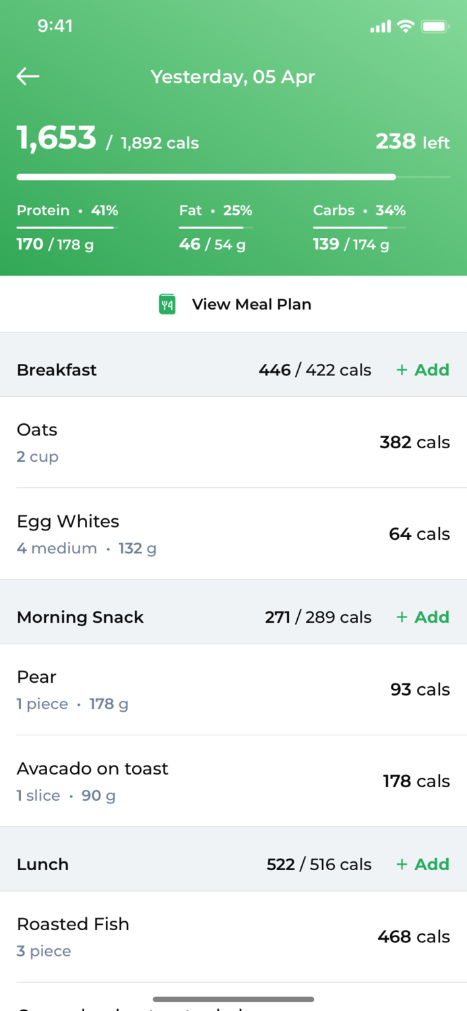Tap the 238 left calories label
The height and width of the screenshot is (1011, 467).
pyautogui.click(x=413, y=142)
